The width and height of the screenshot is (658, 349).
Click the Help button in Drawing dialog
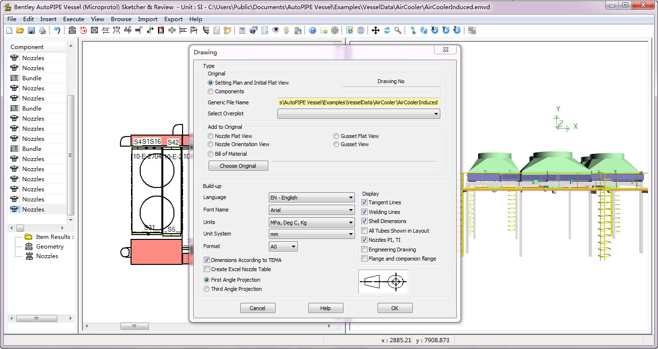[x=326, y=308]
